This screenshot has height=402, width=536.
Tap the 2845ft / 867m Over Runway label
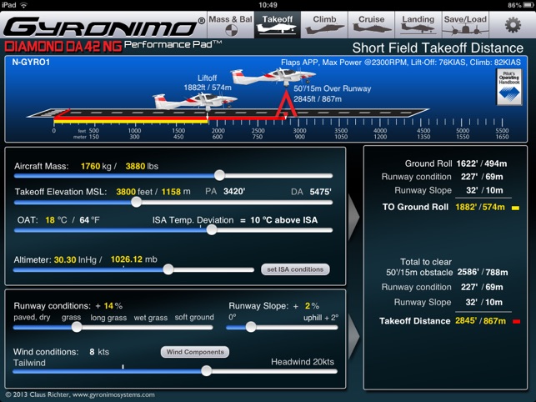point(318,99)
